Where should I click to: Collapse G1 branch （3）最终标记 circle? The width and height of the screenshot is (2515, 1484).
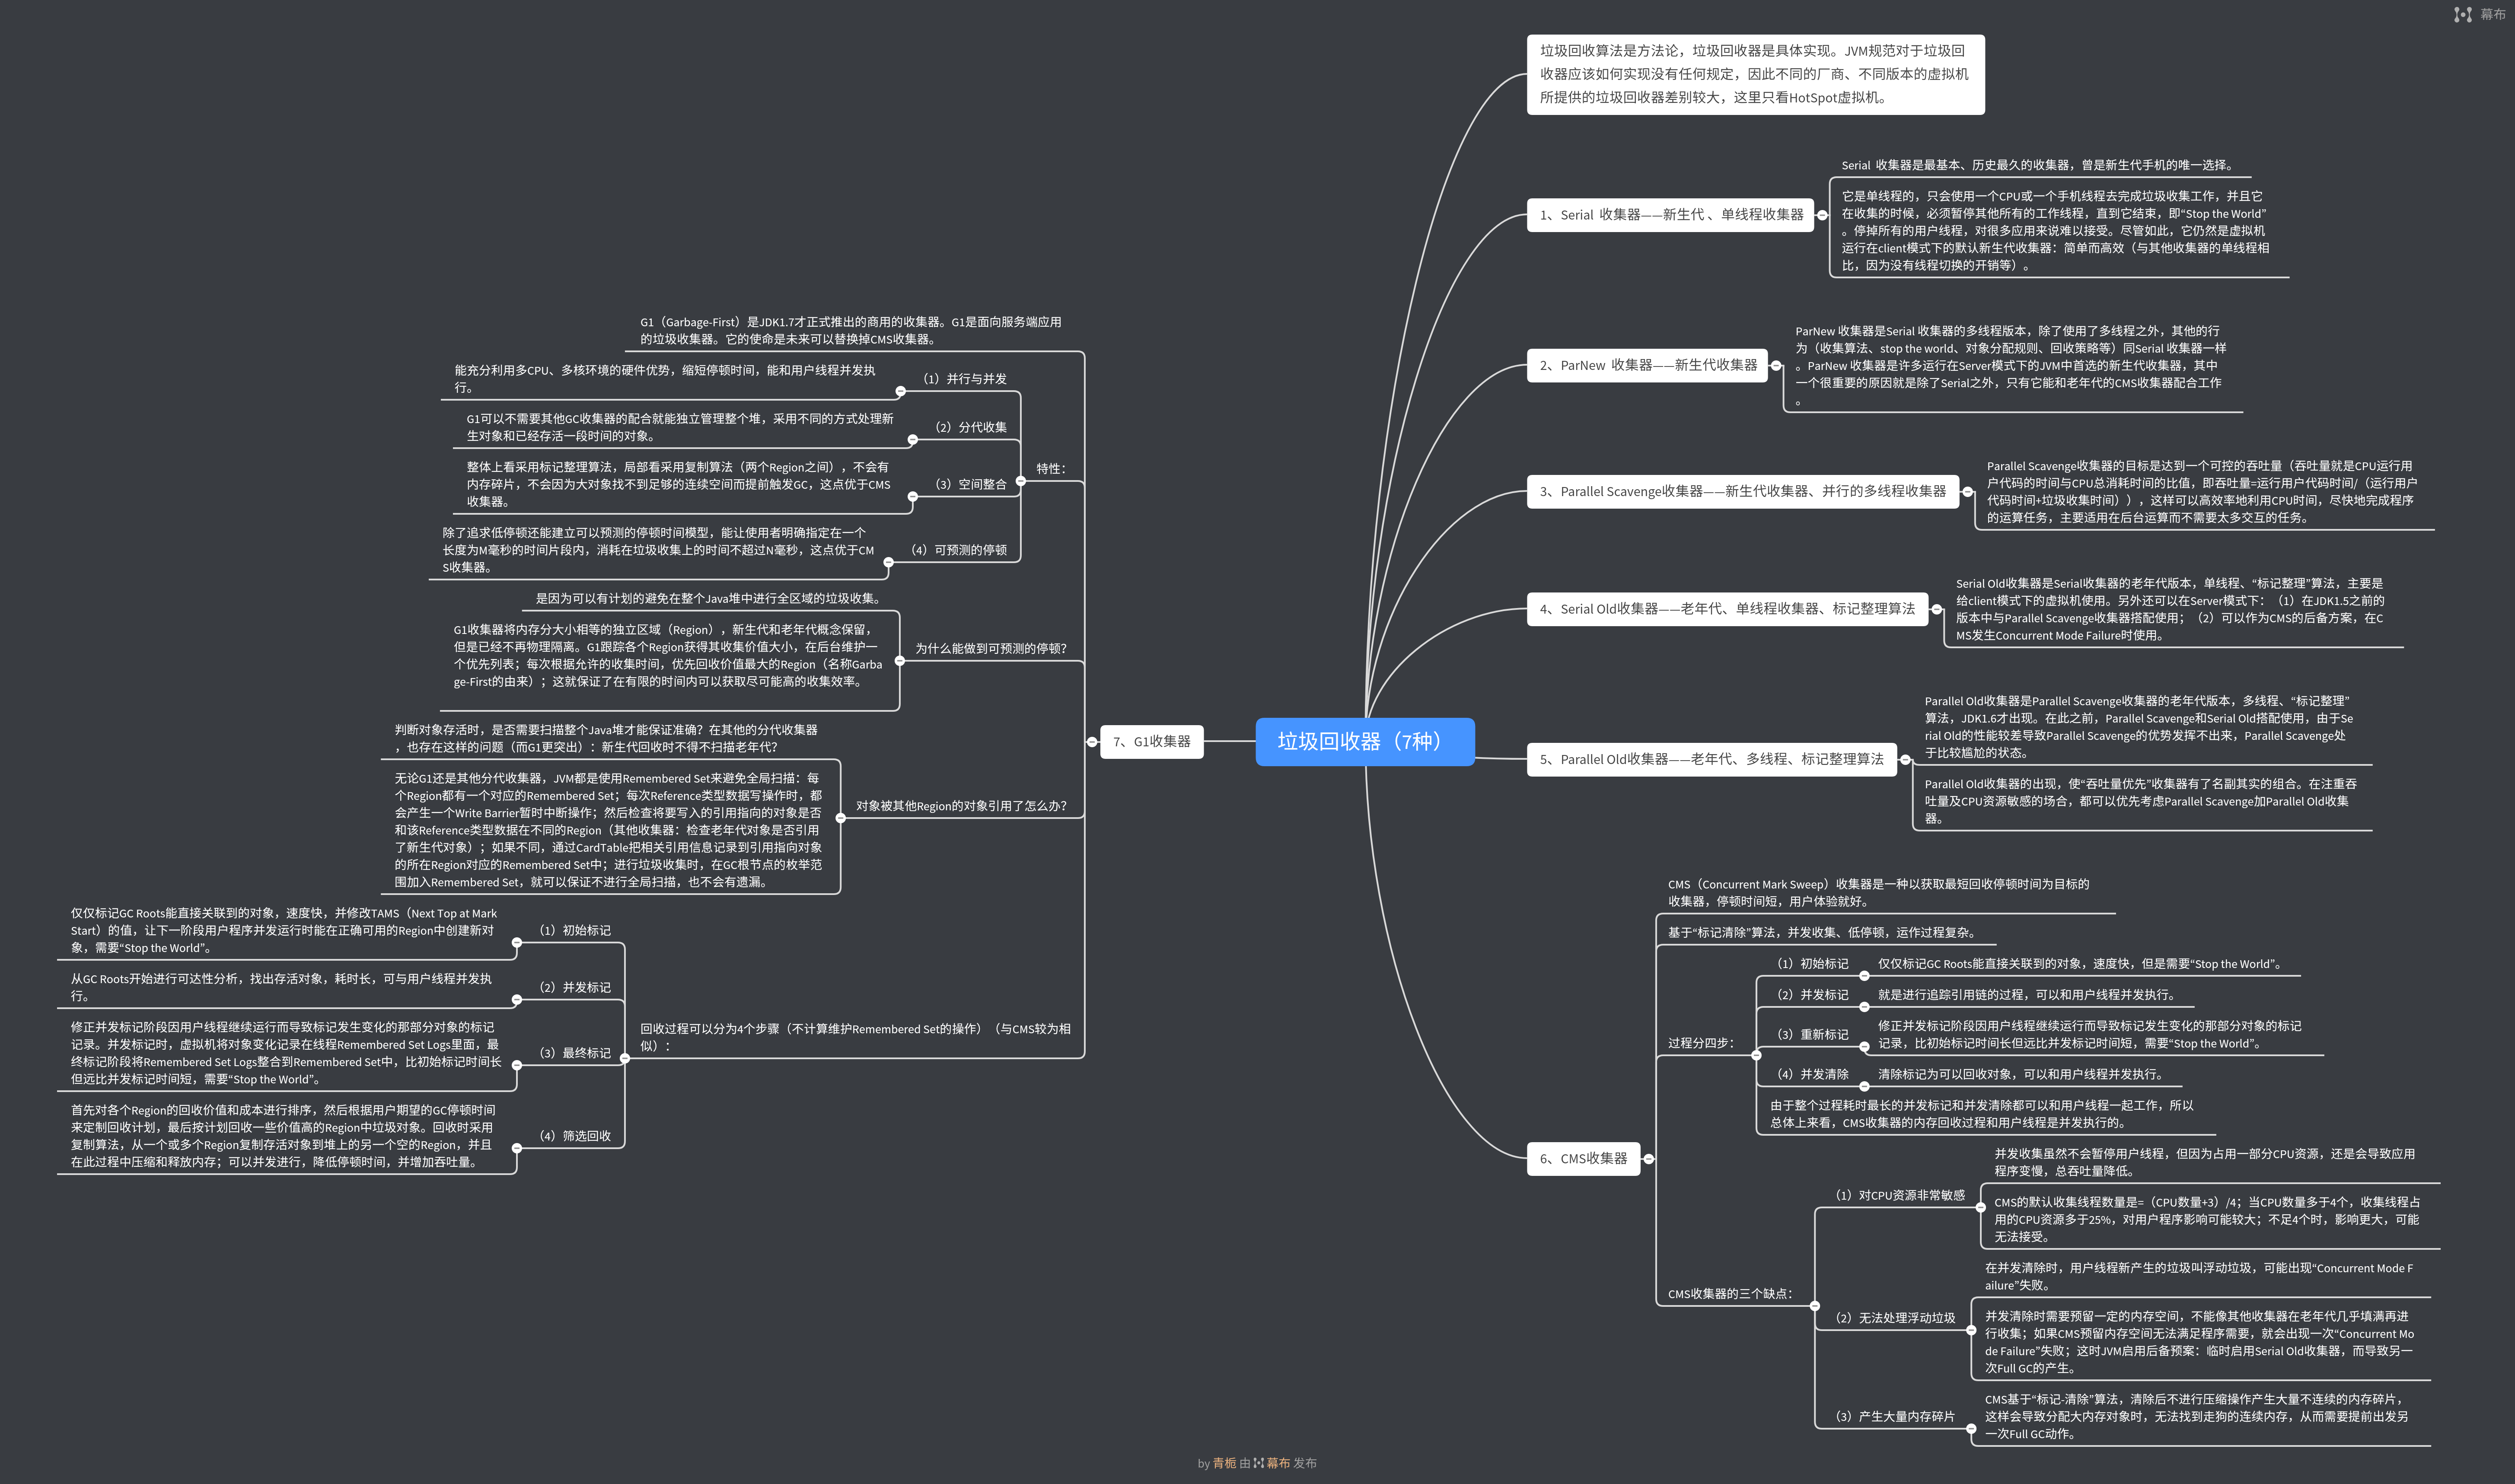click(516, 1065)
